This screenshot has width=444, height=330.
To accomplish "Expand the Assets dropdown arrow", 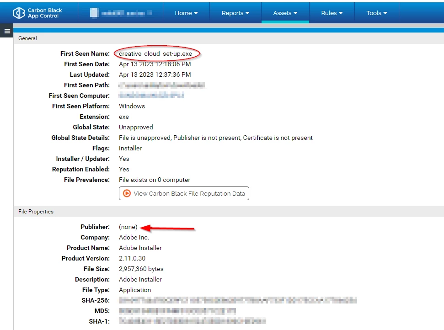I will coord(295,13).
